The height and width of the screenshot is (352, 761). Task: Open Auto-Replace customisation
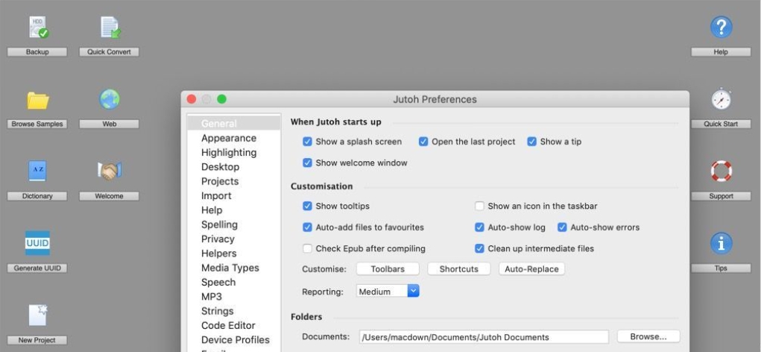click(531, 269)
